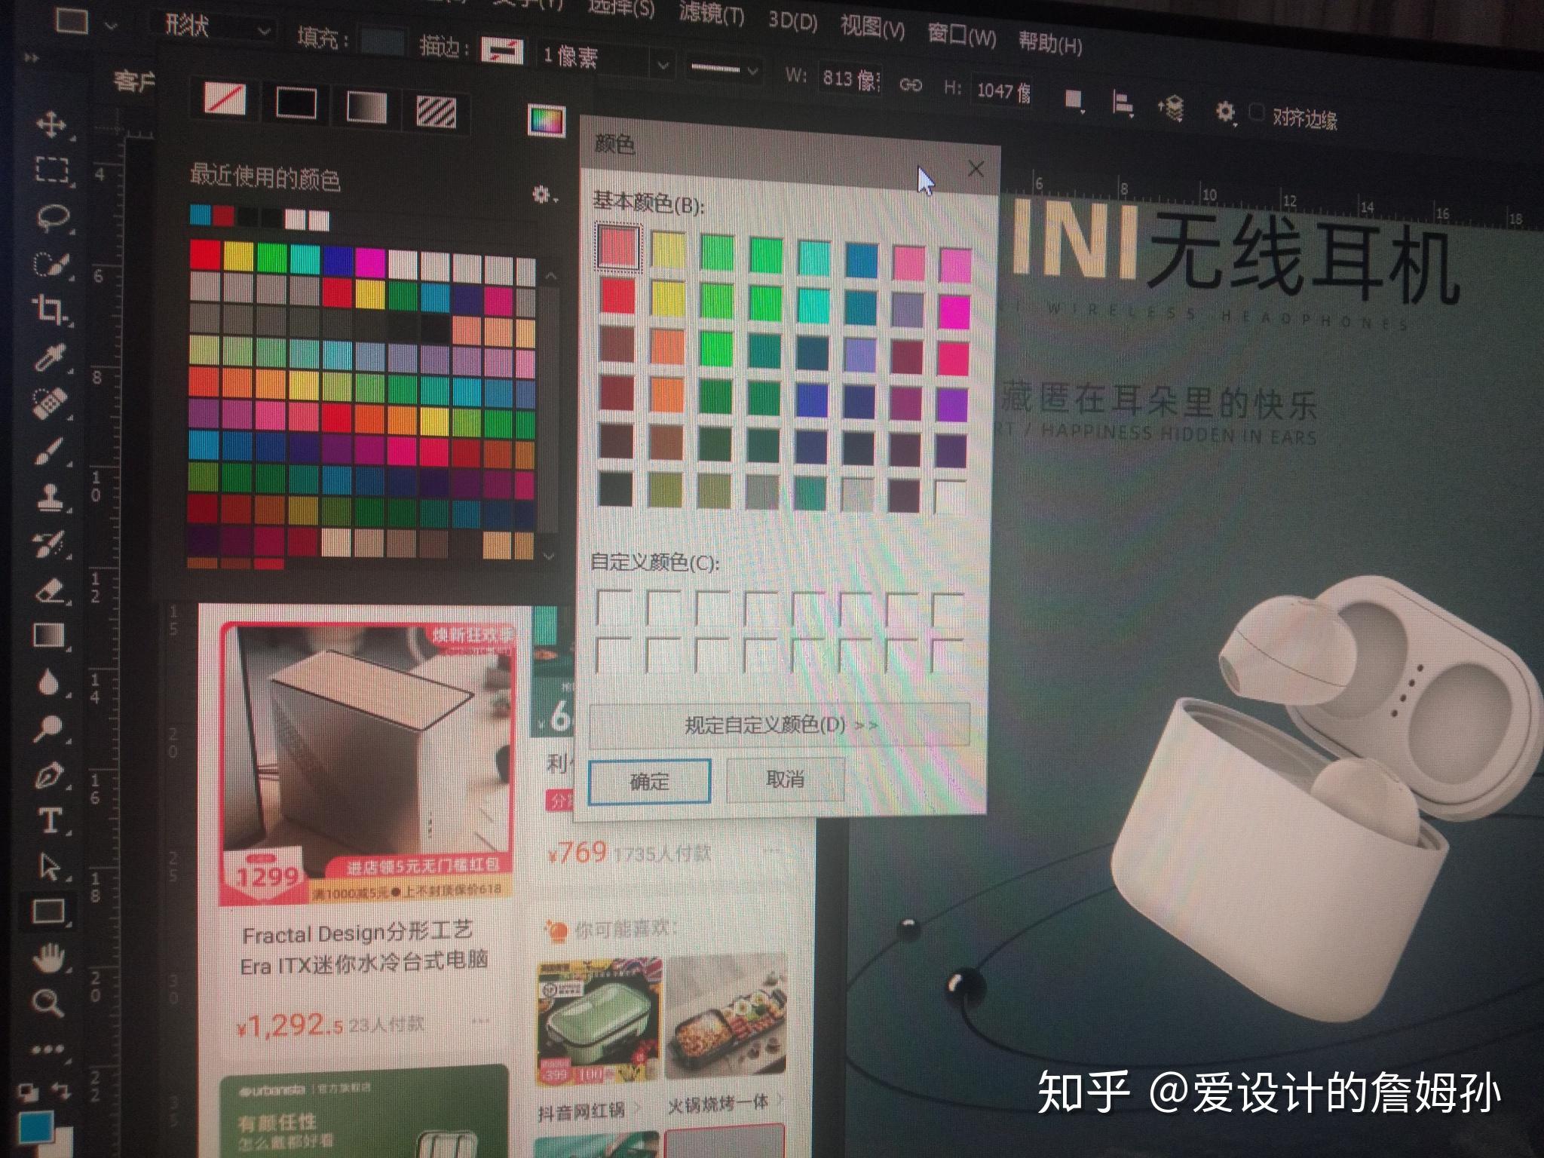1544x1158 pixels.
Task: Click 规定自定义颜色(D) button
Action: pyautogui.click(x=779, y=725)
